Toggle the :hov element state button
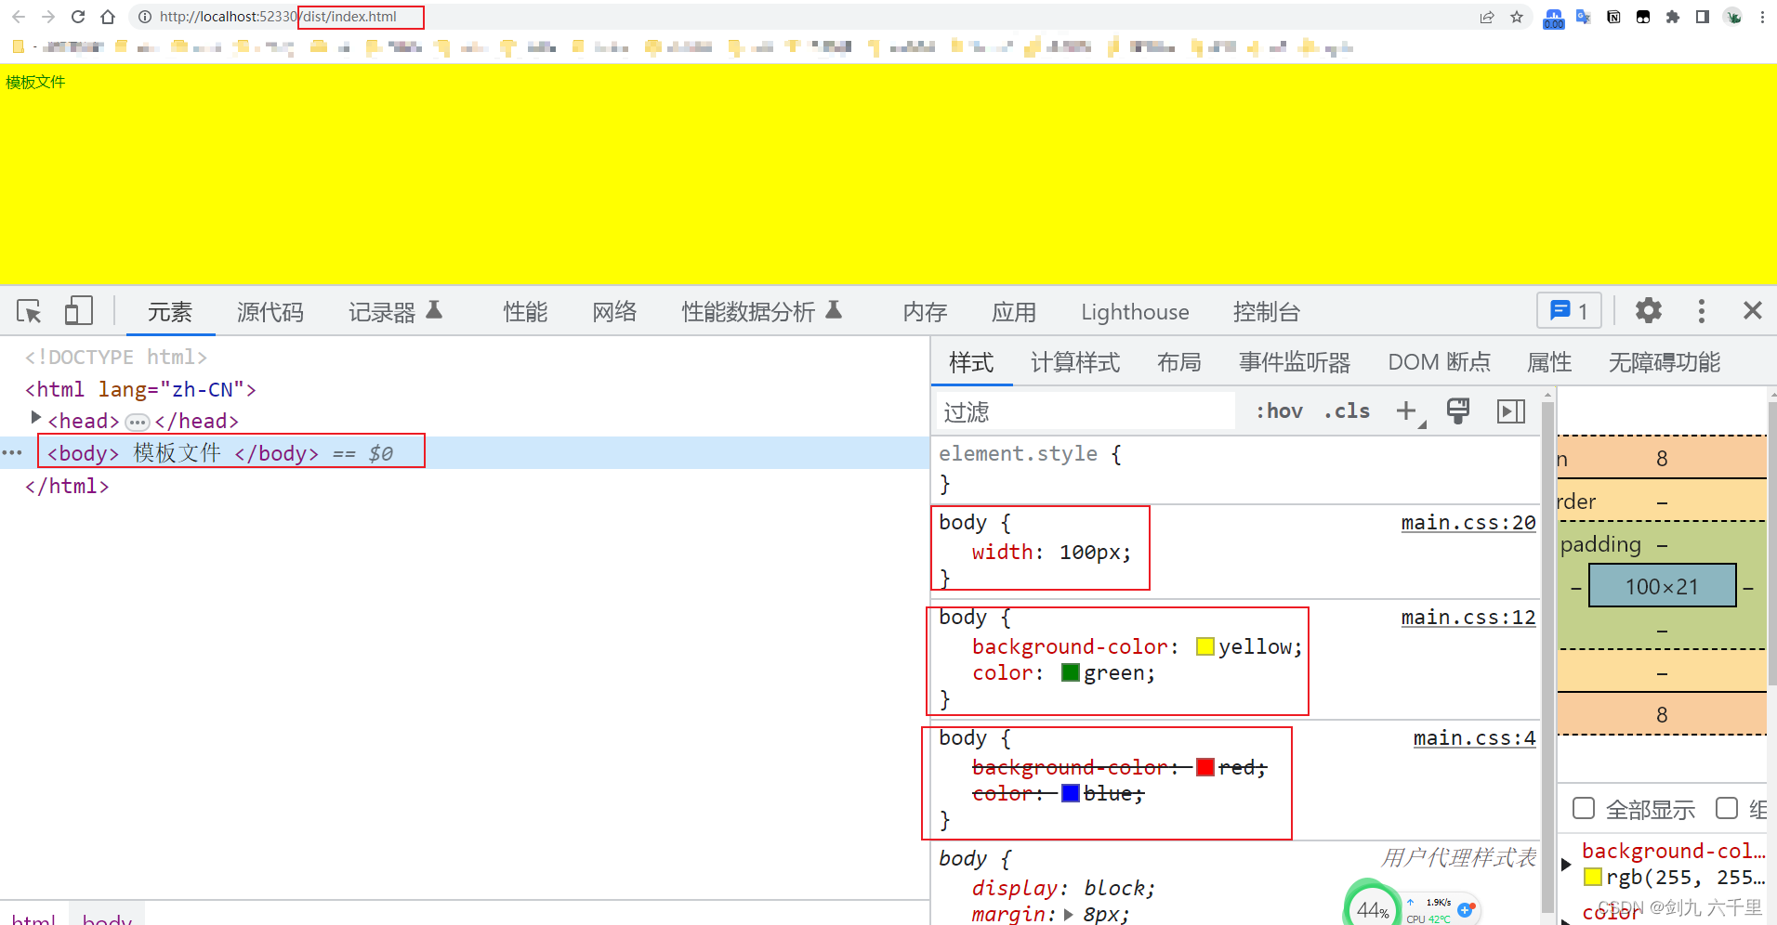Screen dimensions: 1777x925 tap(1280, 411)
